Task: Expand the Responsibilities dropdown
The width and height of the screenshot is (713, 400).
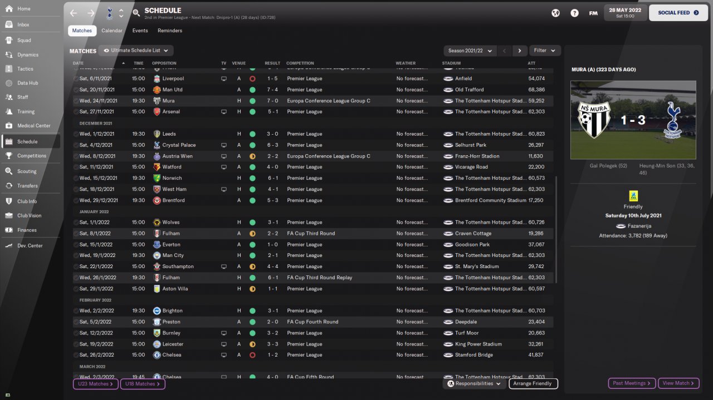Action: (474, 383)
